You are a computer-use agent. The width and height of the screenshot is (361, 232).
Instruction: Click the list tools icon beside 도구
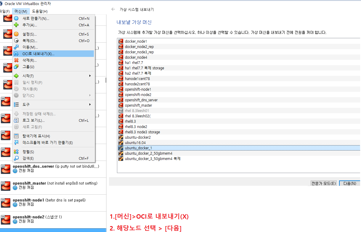pyautogui.click(x=17, y=105)
